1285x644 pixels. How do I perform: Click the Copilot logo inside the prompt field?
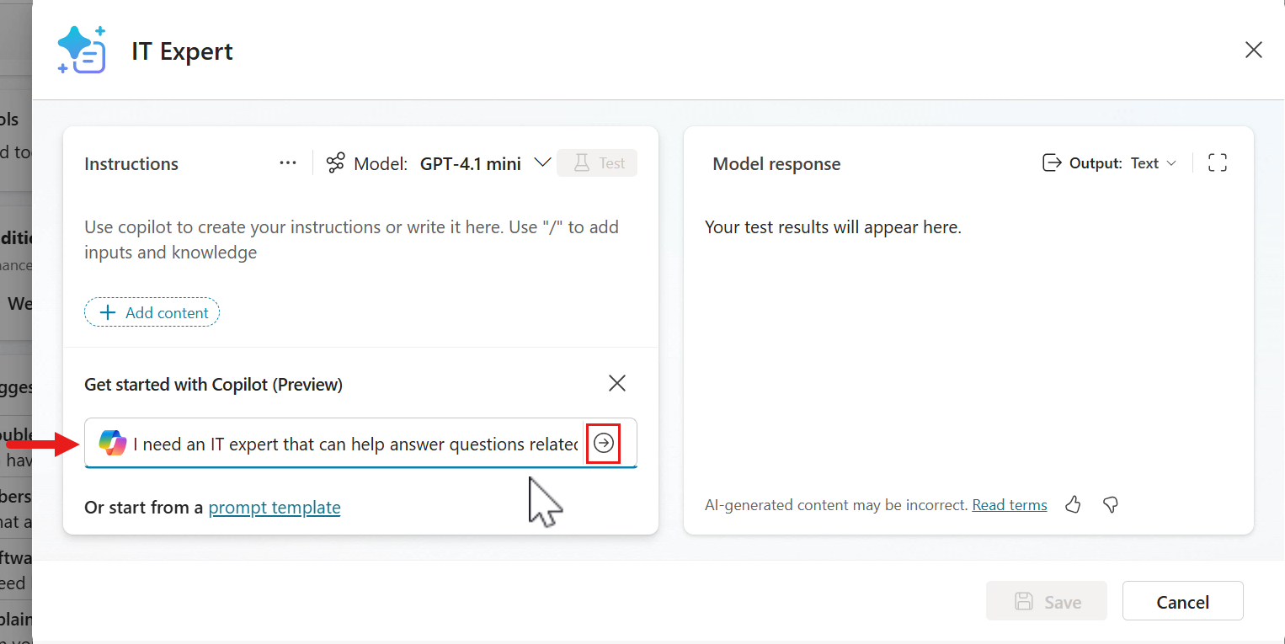(x=113, y=443)
